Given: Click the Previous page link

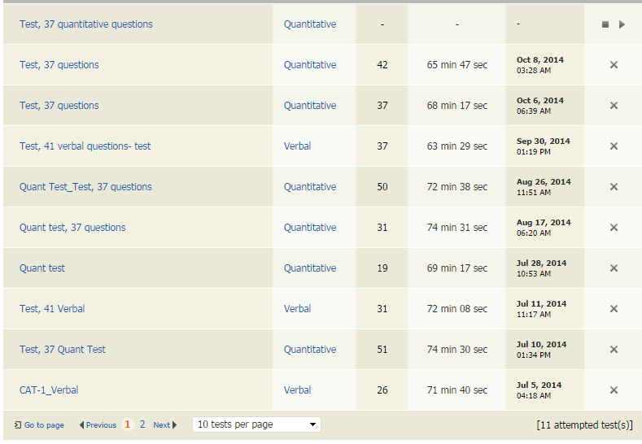Looking at the screenshot, I should point(98,424).
